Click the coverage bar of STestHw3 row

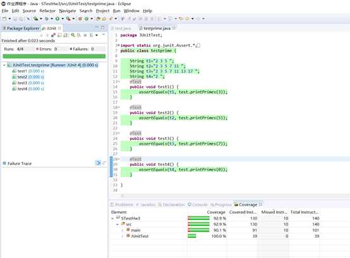tap(198, 218)
